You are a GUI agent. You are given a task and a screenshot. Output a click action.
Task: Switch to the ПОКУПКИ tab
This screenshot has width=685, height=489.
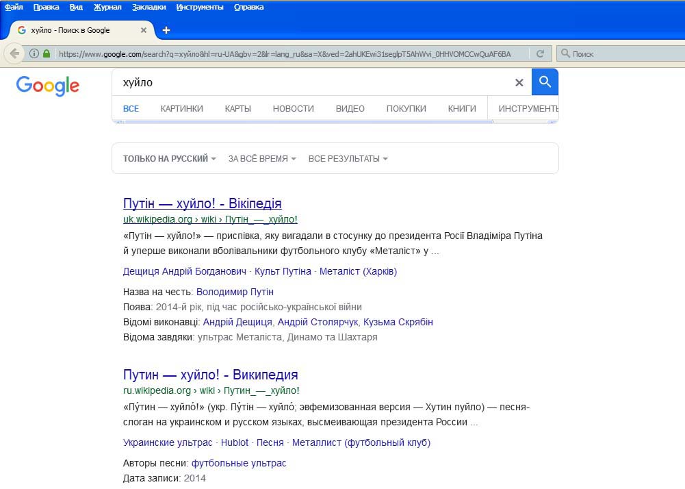tap(406, 108)
